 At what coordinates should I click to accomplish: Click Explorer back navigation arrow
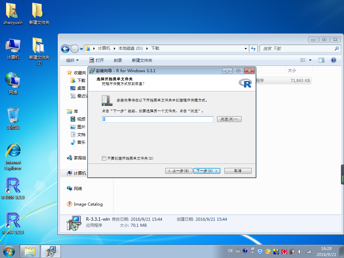(65, 49)
